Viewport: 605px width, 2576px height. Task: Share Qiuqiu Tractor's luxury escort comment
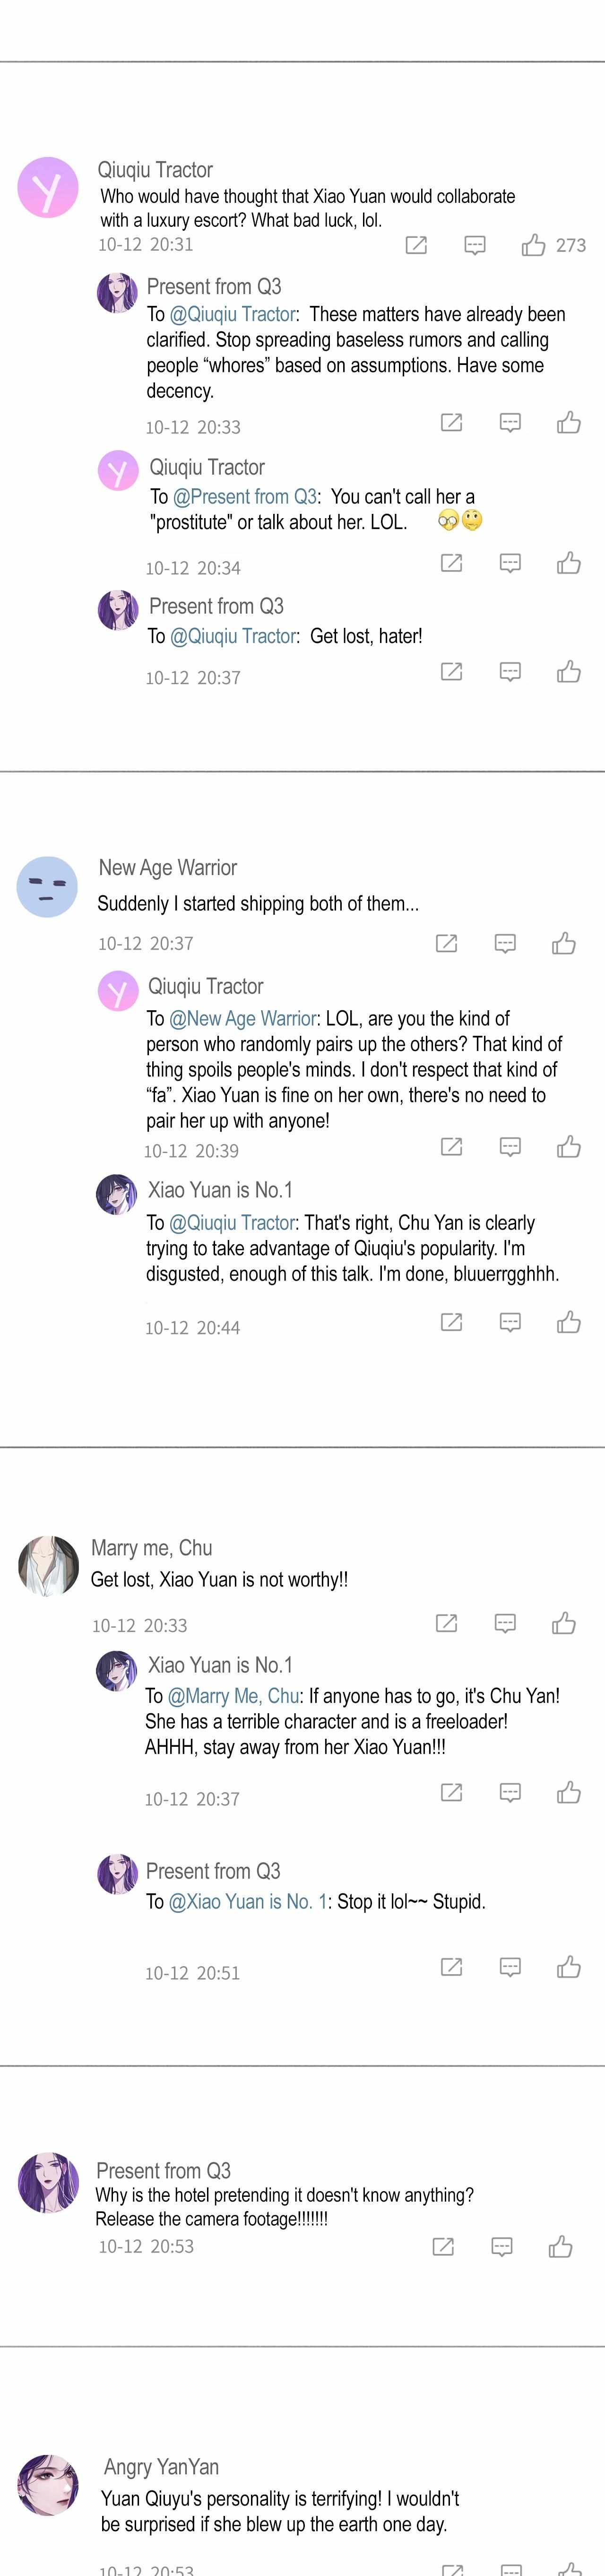click(416, 245)
